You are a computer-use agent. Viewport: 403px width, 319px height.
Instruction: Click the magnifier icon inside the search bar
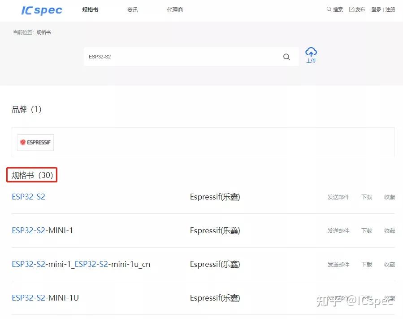point(286,57)
